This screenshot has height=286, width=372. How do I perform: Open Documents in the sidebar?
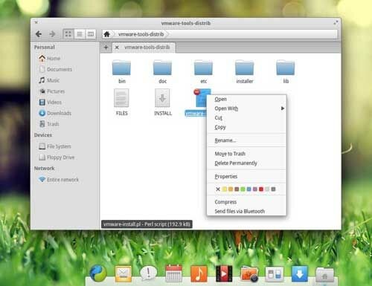point(56,69)
